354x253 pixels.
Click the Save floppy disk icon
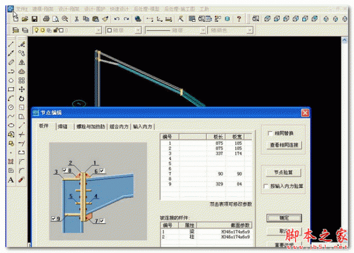click(x=34, y=19)
